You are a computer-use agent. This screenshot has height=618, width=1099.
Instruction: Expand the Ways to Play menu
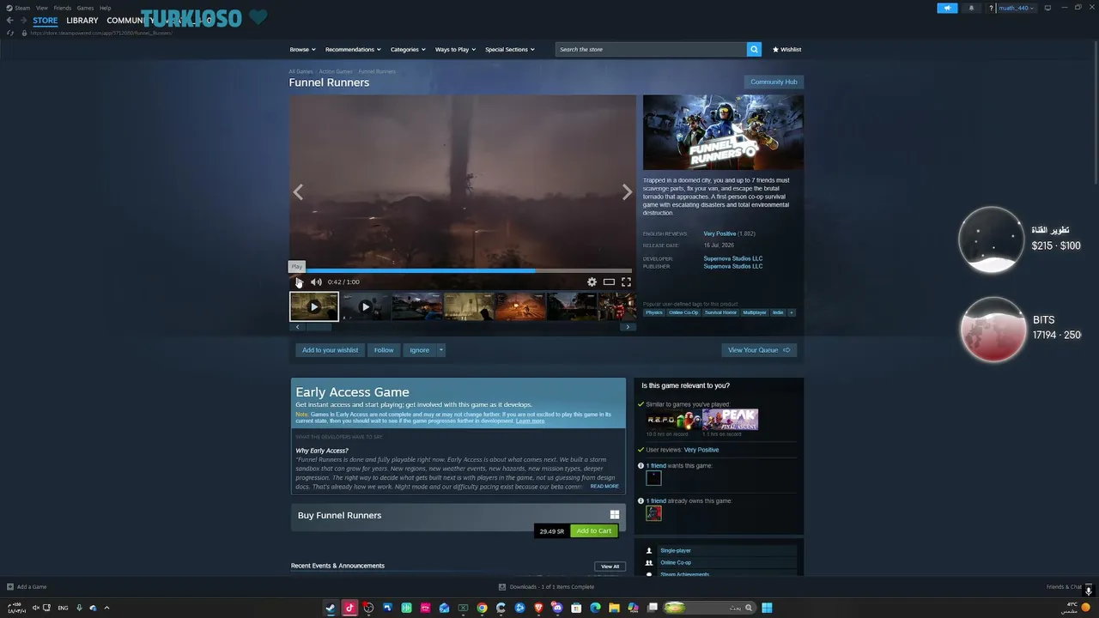point(455,49)
